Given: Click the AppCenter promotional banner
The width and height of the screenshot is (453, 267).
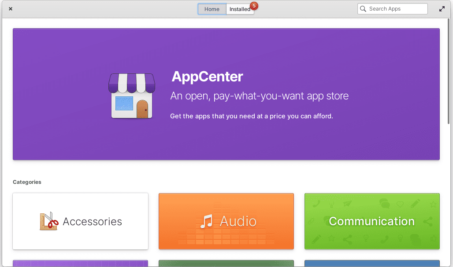Looking at the screenshot, I should point(226,94).
